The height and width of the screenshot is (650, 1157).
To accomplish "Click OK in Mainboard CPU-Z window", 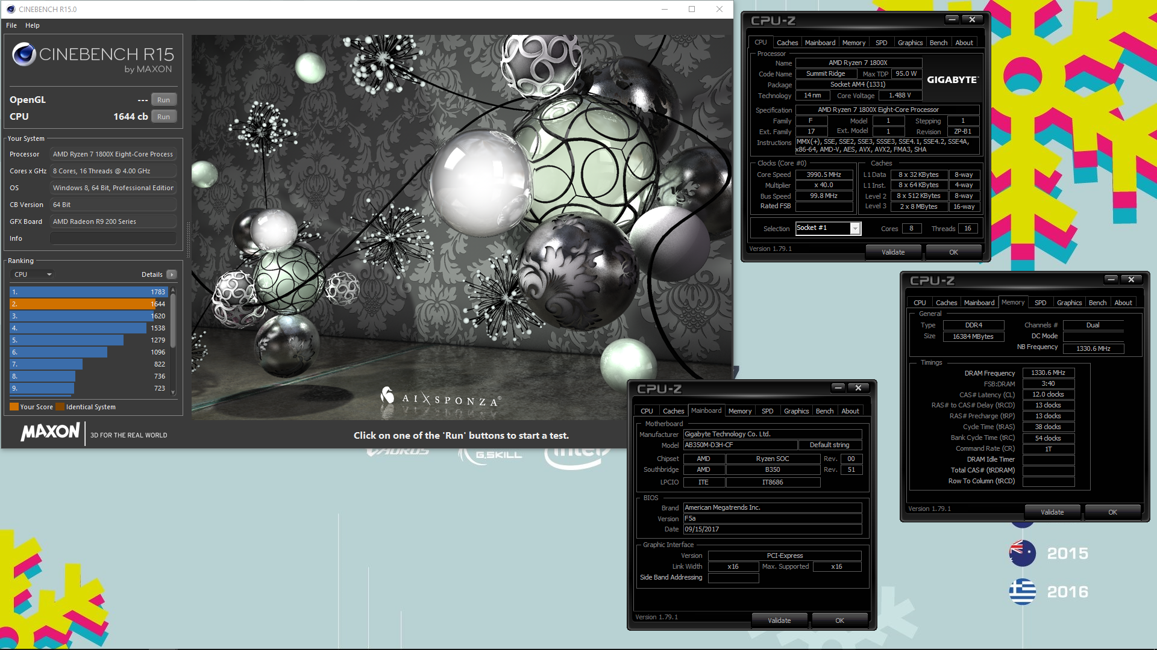I will (x=839, y=621).
